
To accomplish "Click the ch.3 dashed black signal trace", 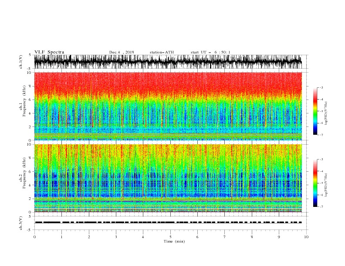I will pos(168,223).
